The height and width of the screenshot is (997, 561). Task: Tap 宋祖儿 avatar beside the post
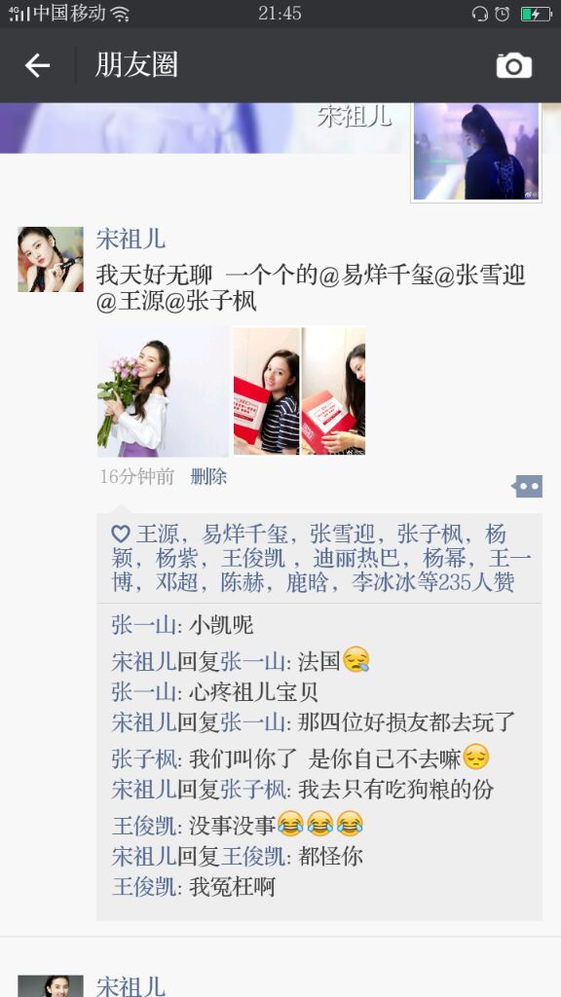[x=51, y=259]
